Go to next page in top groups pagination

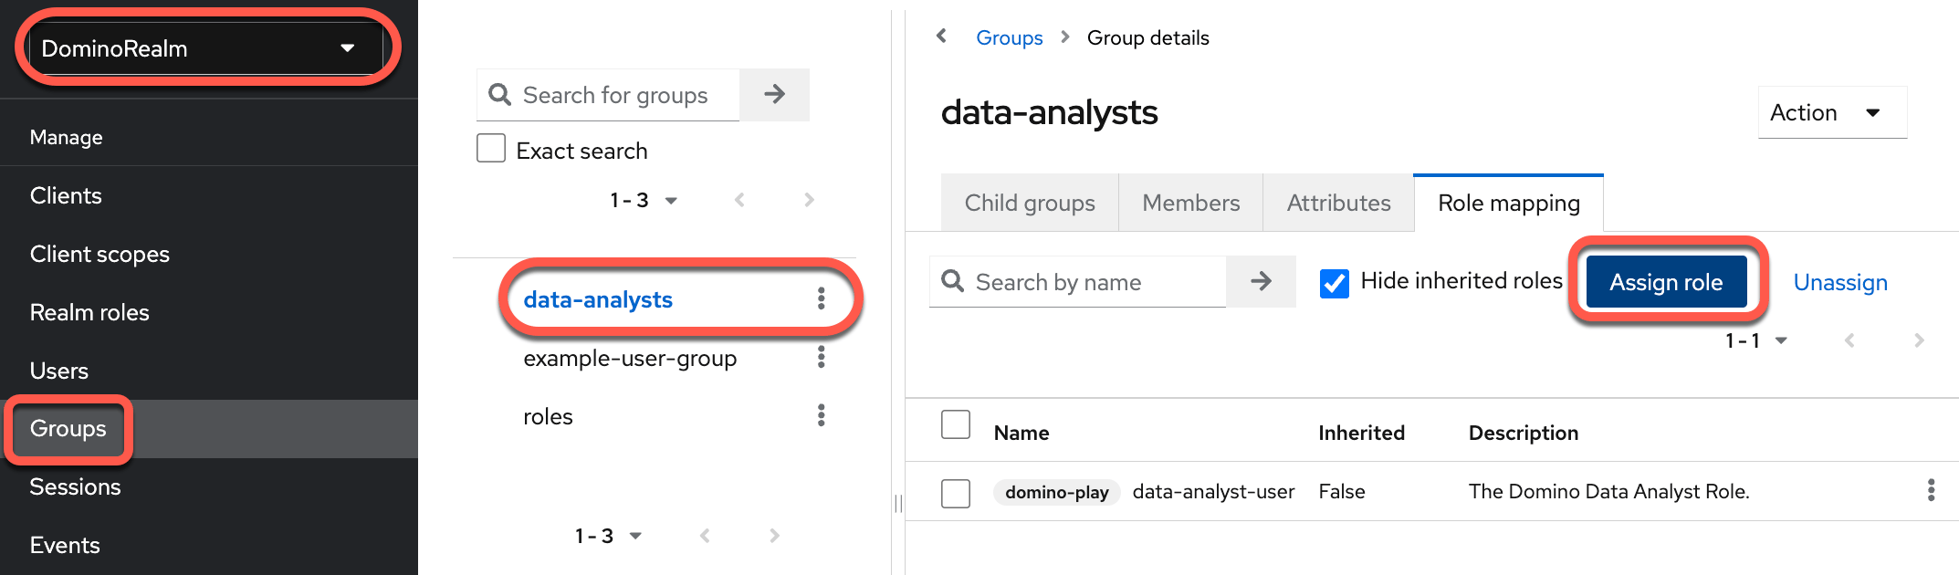click(809, 200)
